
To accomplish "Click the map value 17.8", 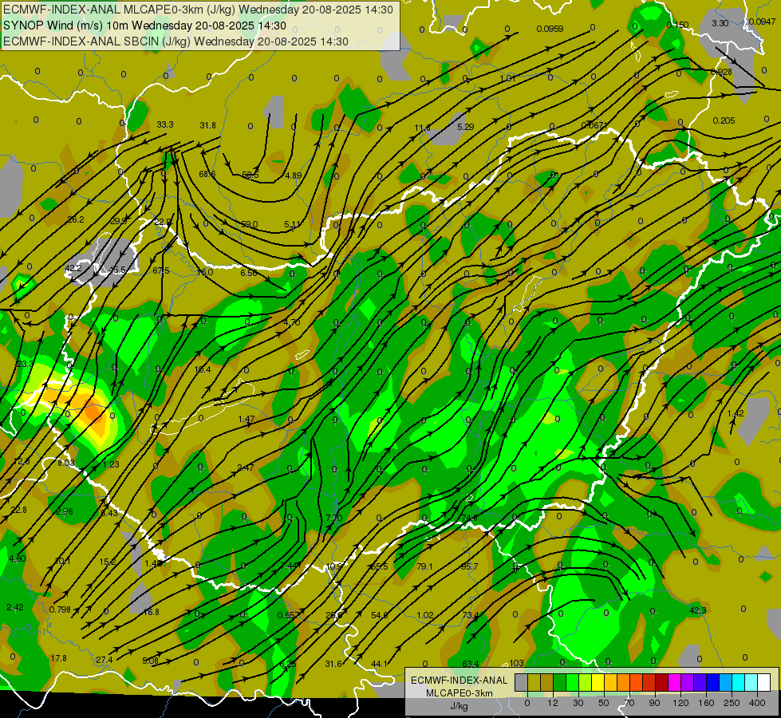I will pos(59,658).
